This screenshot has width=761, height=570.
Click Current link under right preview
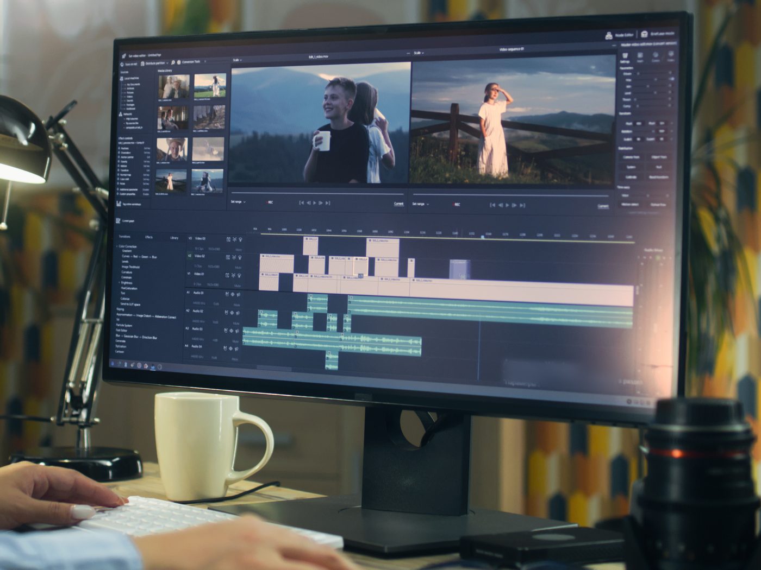click(x=603, y=206)
